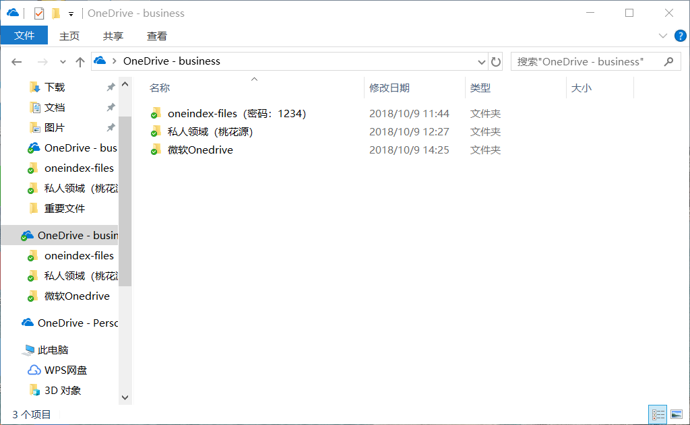This screenshot has height=425, width=690.
Task: Click the folder icon of oneindex-files row
Action: (x=156, y=114)
